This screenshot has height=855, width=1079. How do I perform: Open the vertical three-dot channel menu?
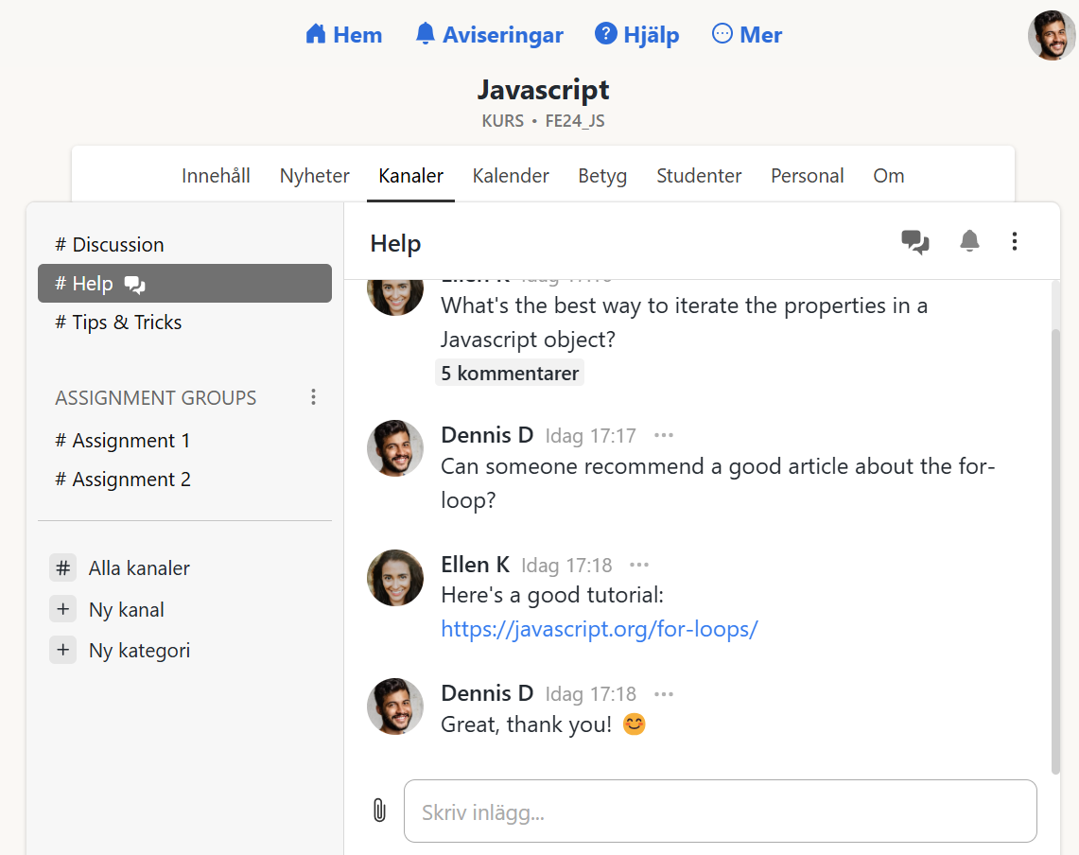coord(1015,242)
